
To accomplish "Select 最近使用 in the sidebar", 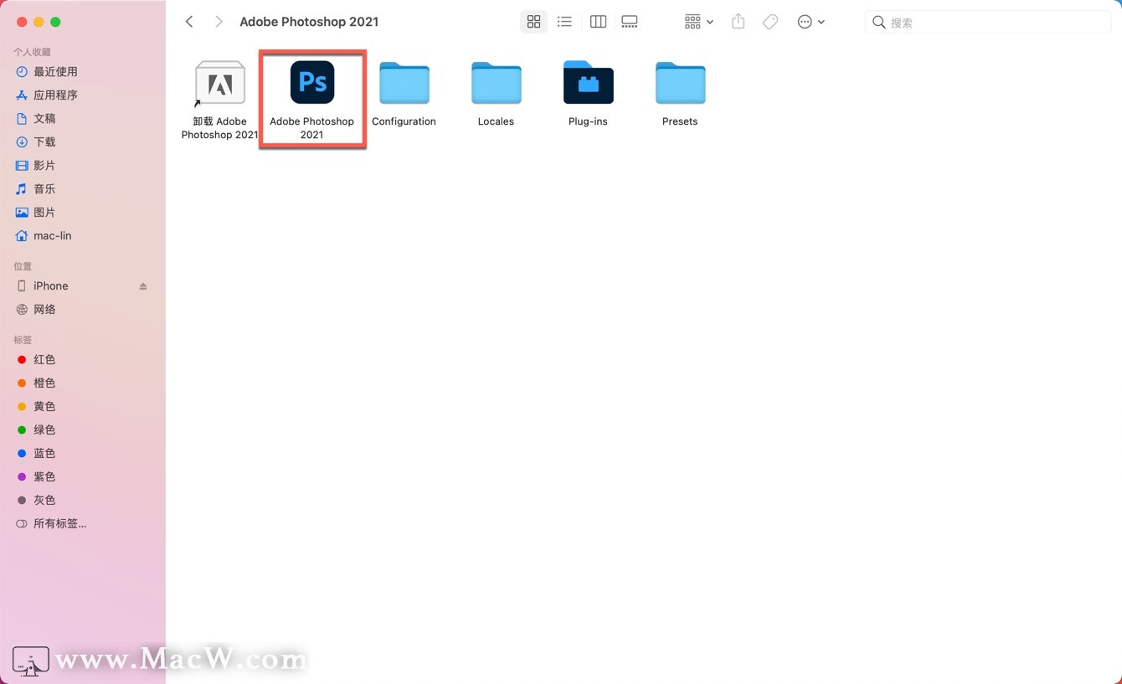I will pos(55,72).
